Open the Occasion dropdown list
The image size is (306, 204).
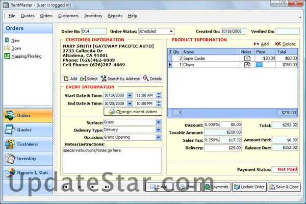[159, 137]
